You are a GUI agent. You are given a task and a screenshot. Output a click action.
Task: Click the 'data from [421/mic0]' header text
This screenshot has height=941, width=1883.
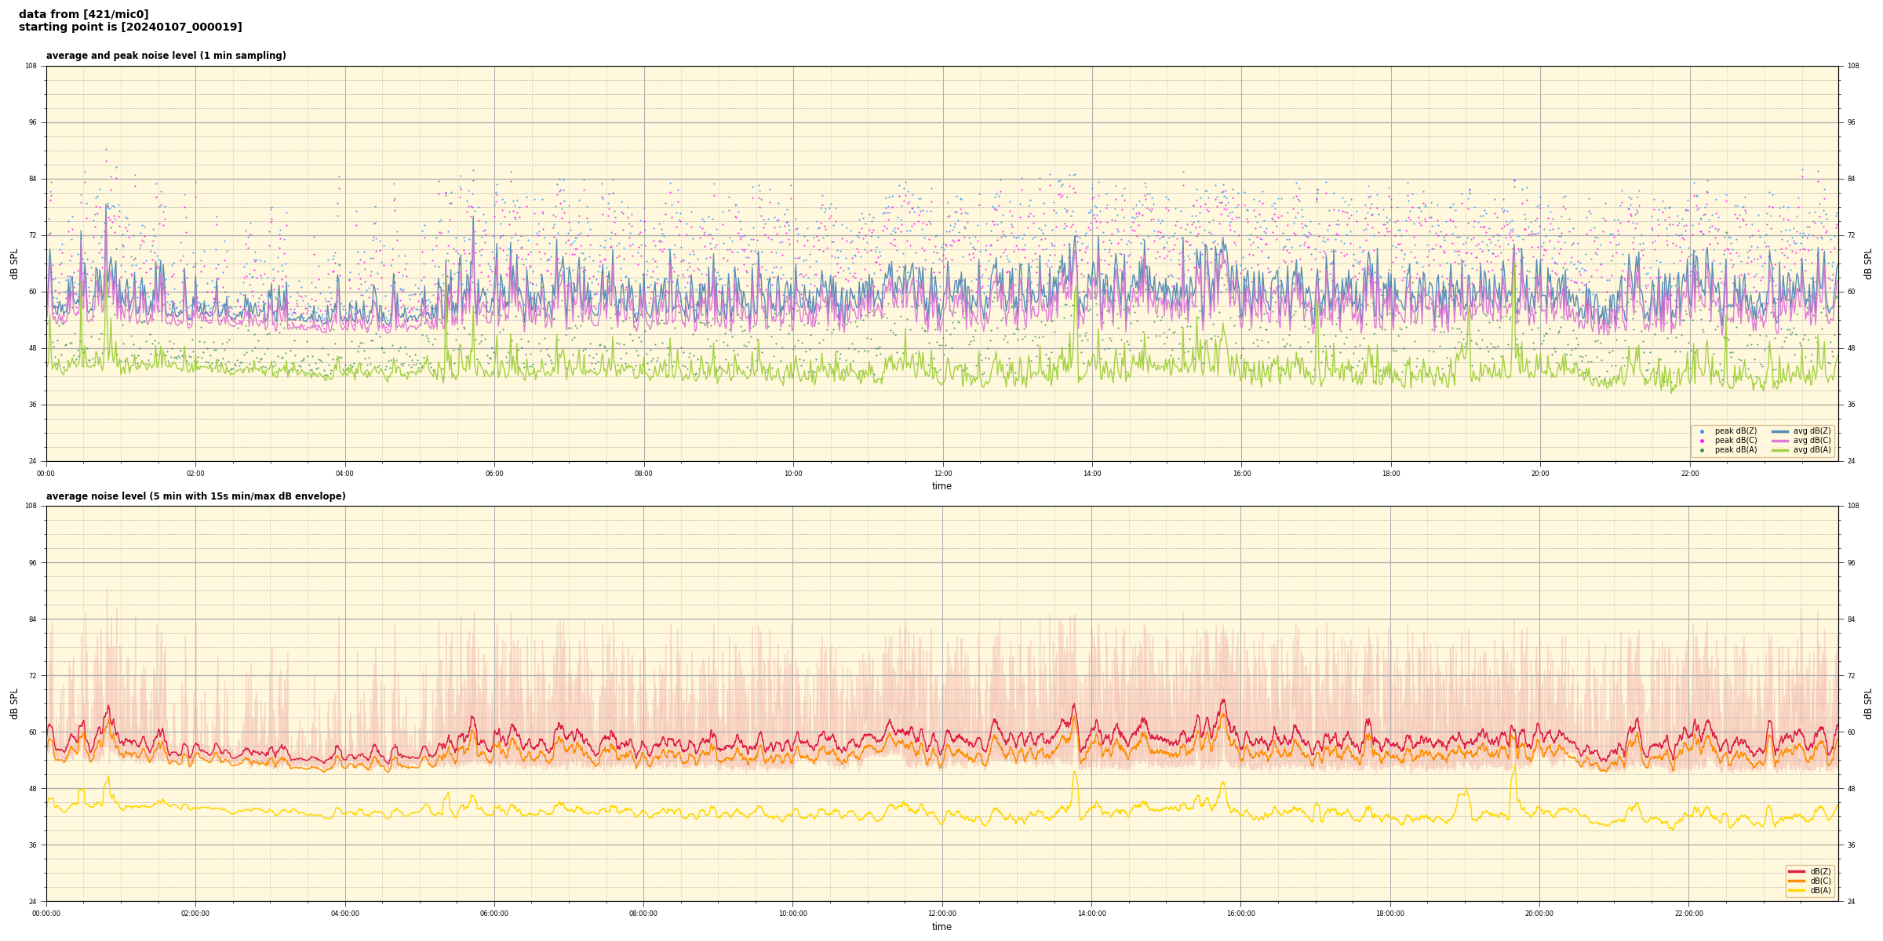(83, 14)
